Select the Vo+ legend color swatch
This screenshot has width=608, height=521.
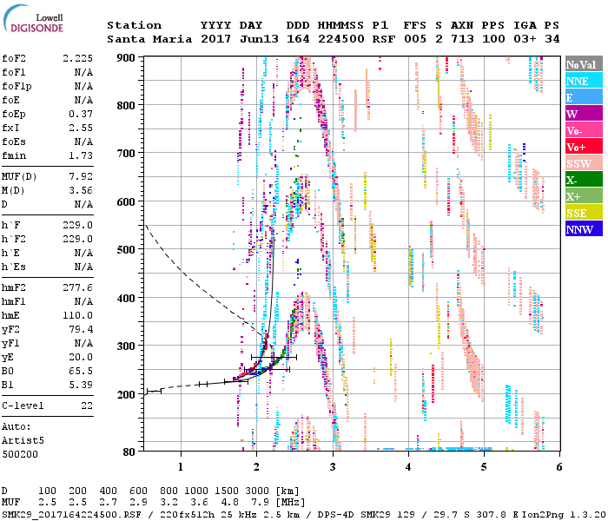(584, 147)
